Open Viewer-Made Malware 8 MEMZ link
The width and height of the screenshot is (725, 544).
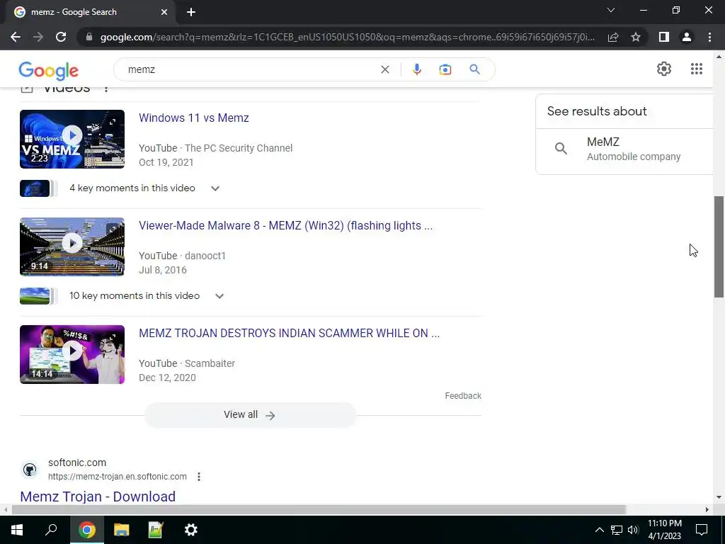coord(286,226)
